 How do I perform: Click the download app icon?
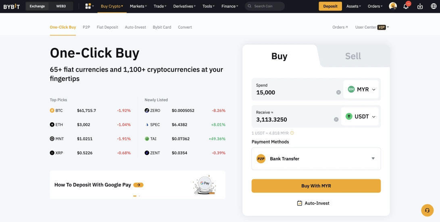[x=420, y=6]
